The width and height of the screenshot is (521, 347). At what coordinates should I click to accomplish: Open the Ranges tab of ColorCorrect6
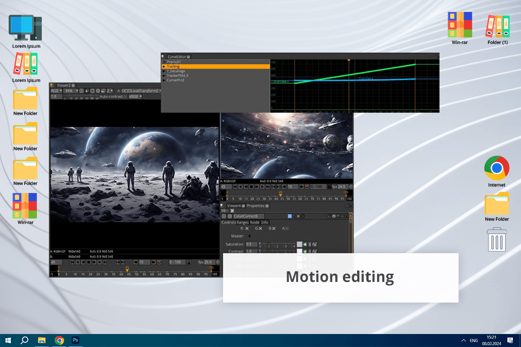click(x=243, y=222)
